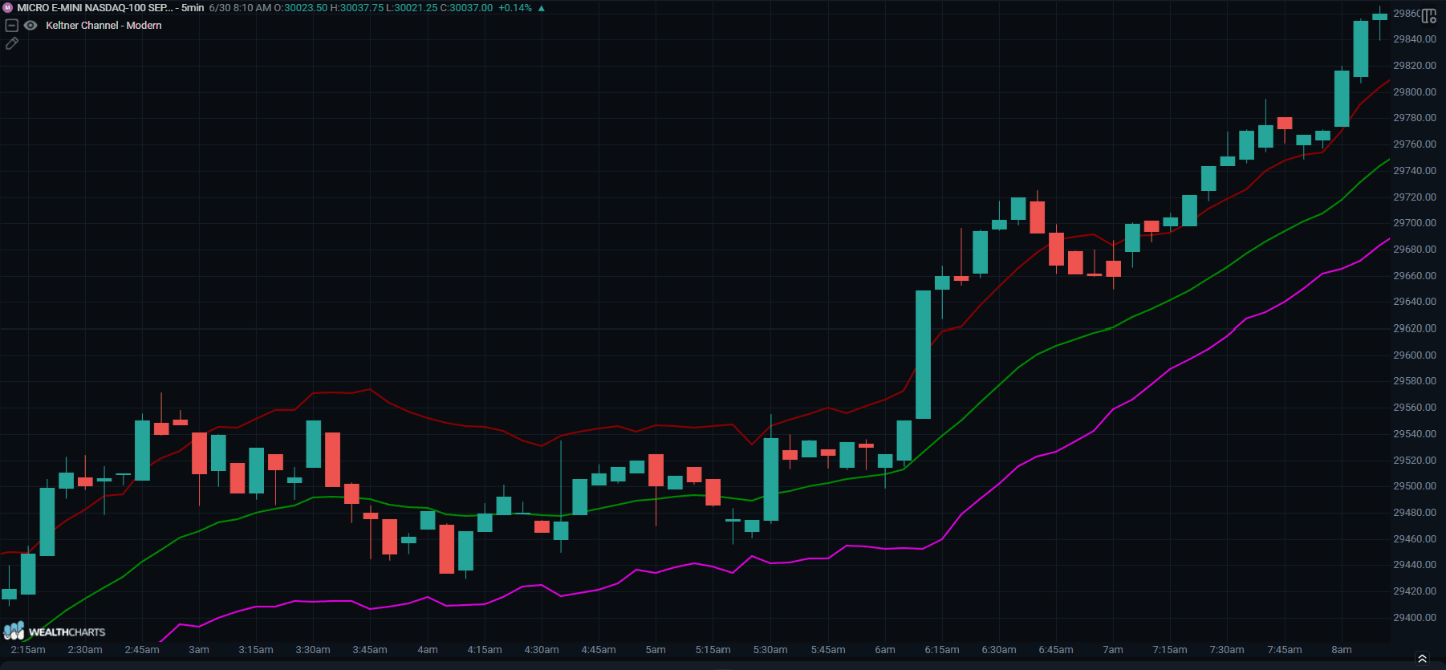Viewport: 1446px width, 670px height.
Task: Click the 2:15am time axis label
Action: (28, 650)
